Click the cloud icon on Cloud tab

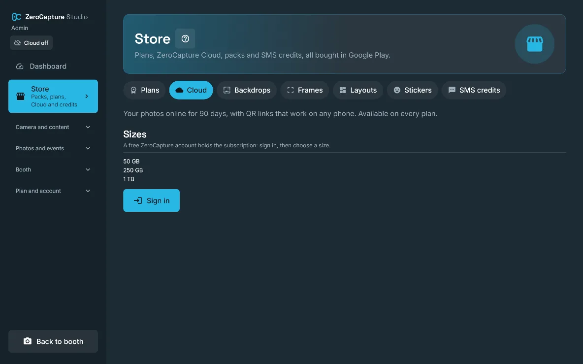click(179, 90)
